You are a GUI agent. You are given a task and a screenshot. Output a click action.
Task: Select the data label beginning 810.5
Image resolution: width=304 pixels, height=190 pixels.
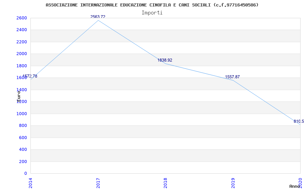[x=299, y=122]
